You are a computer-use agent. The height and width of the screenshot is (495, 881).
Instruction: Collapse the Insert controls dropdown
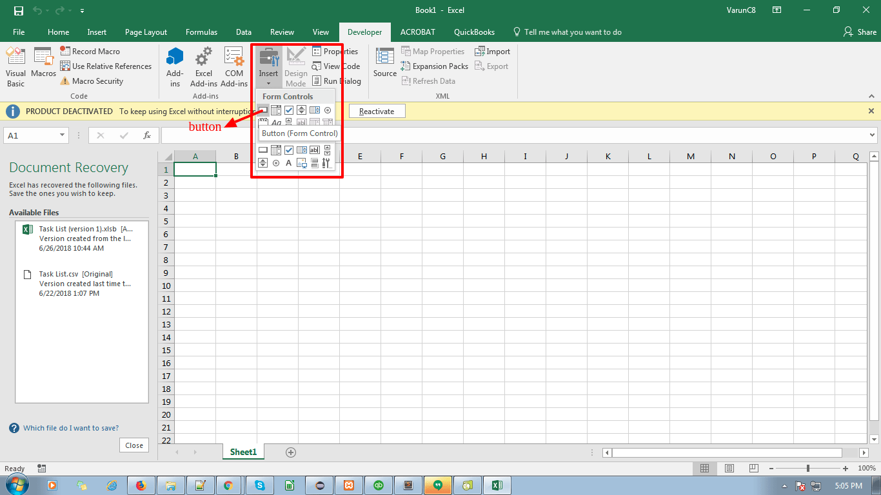pos(268,67)
